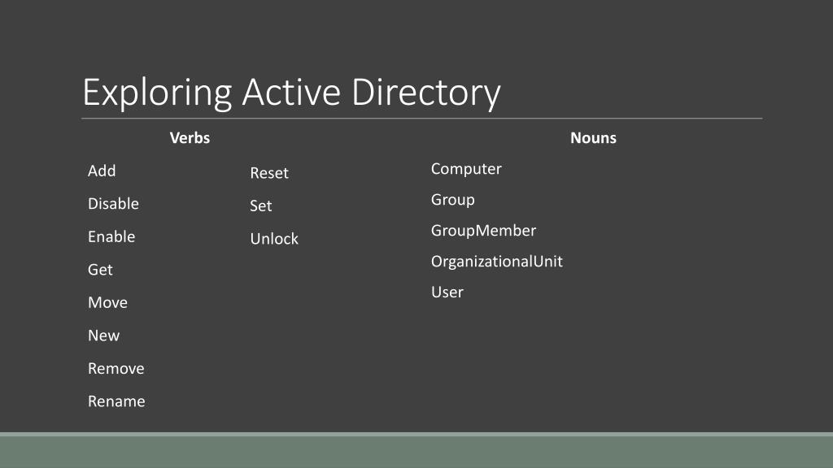Image resolution: width=833 pixels, height=468 pixels.
Task: Select the 'Verbs' column heading
Action: (x=190, y=138)
